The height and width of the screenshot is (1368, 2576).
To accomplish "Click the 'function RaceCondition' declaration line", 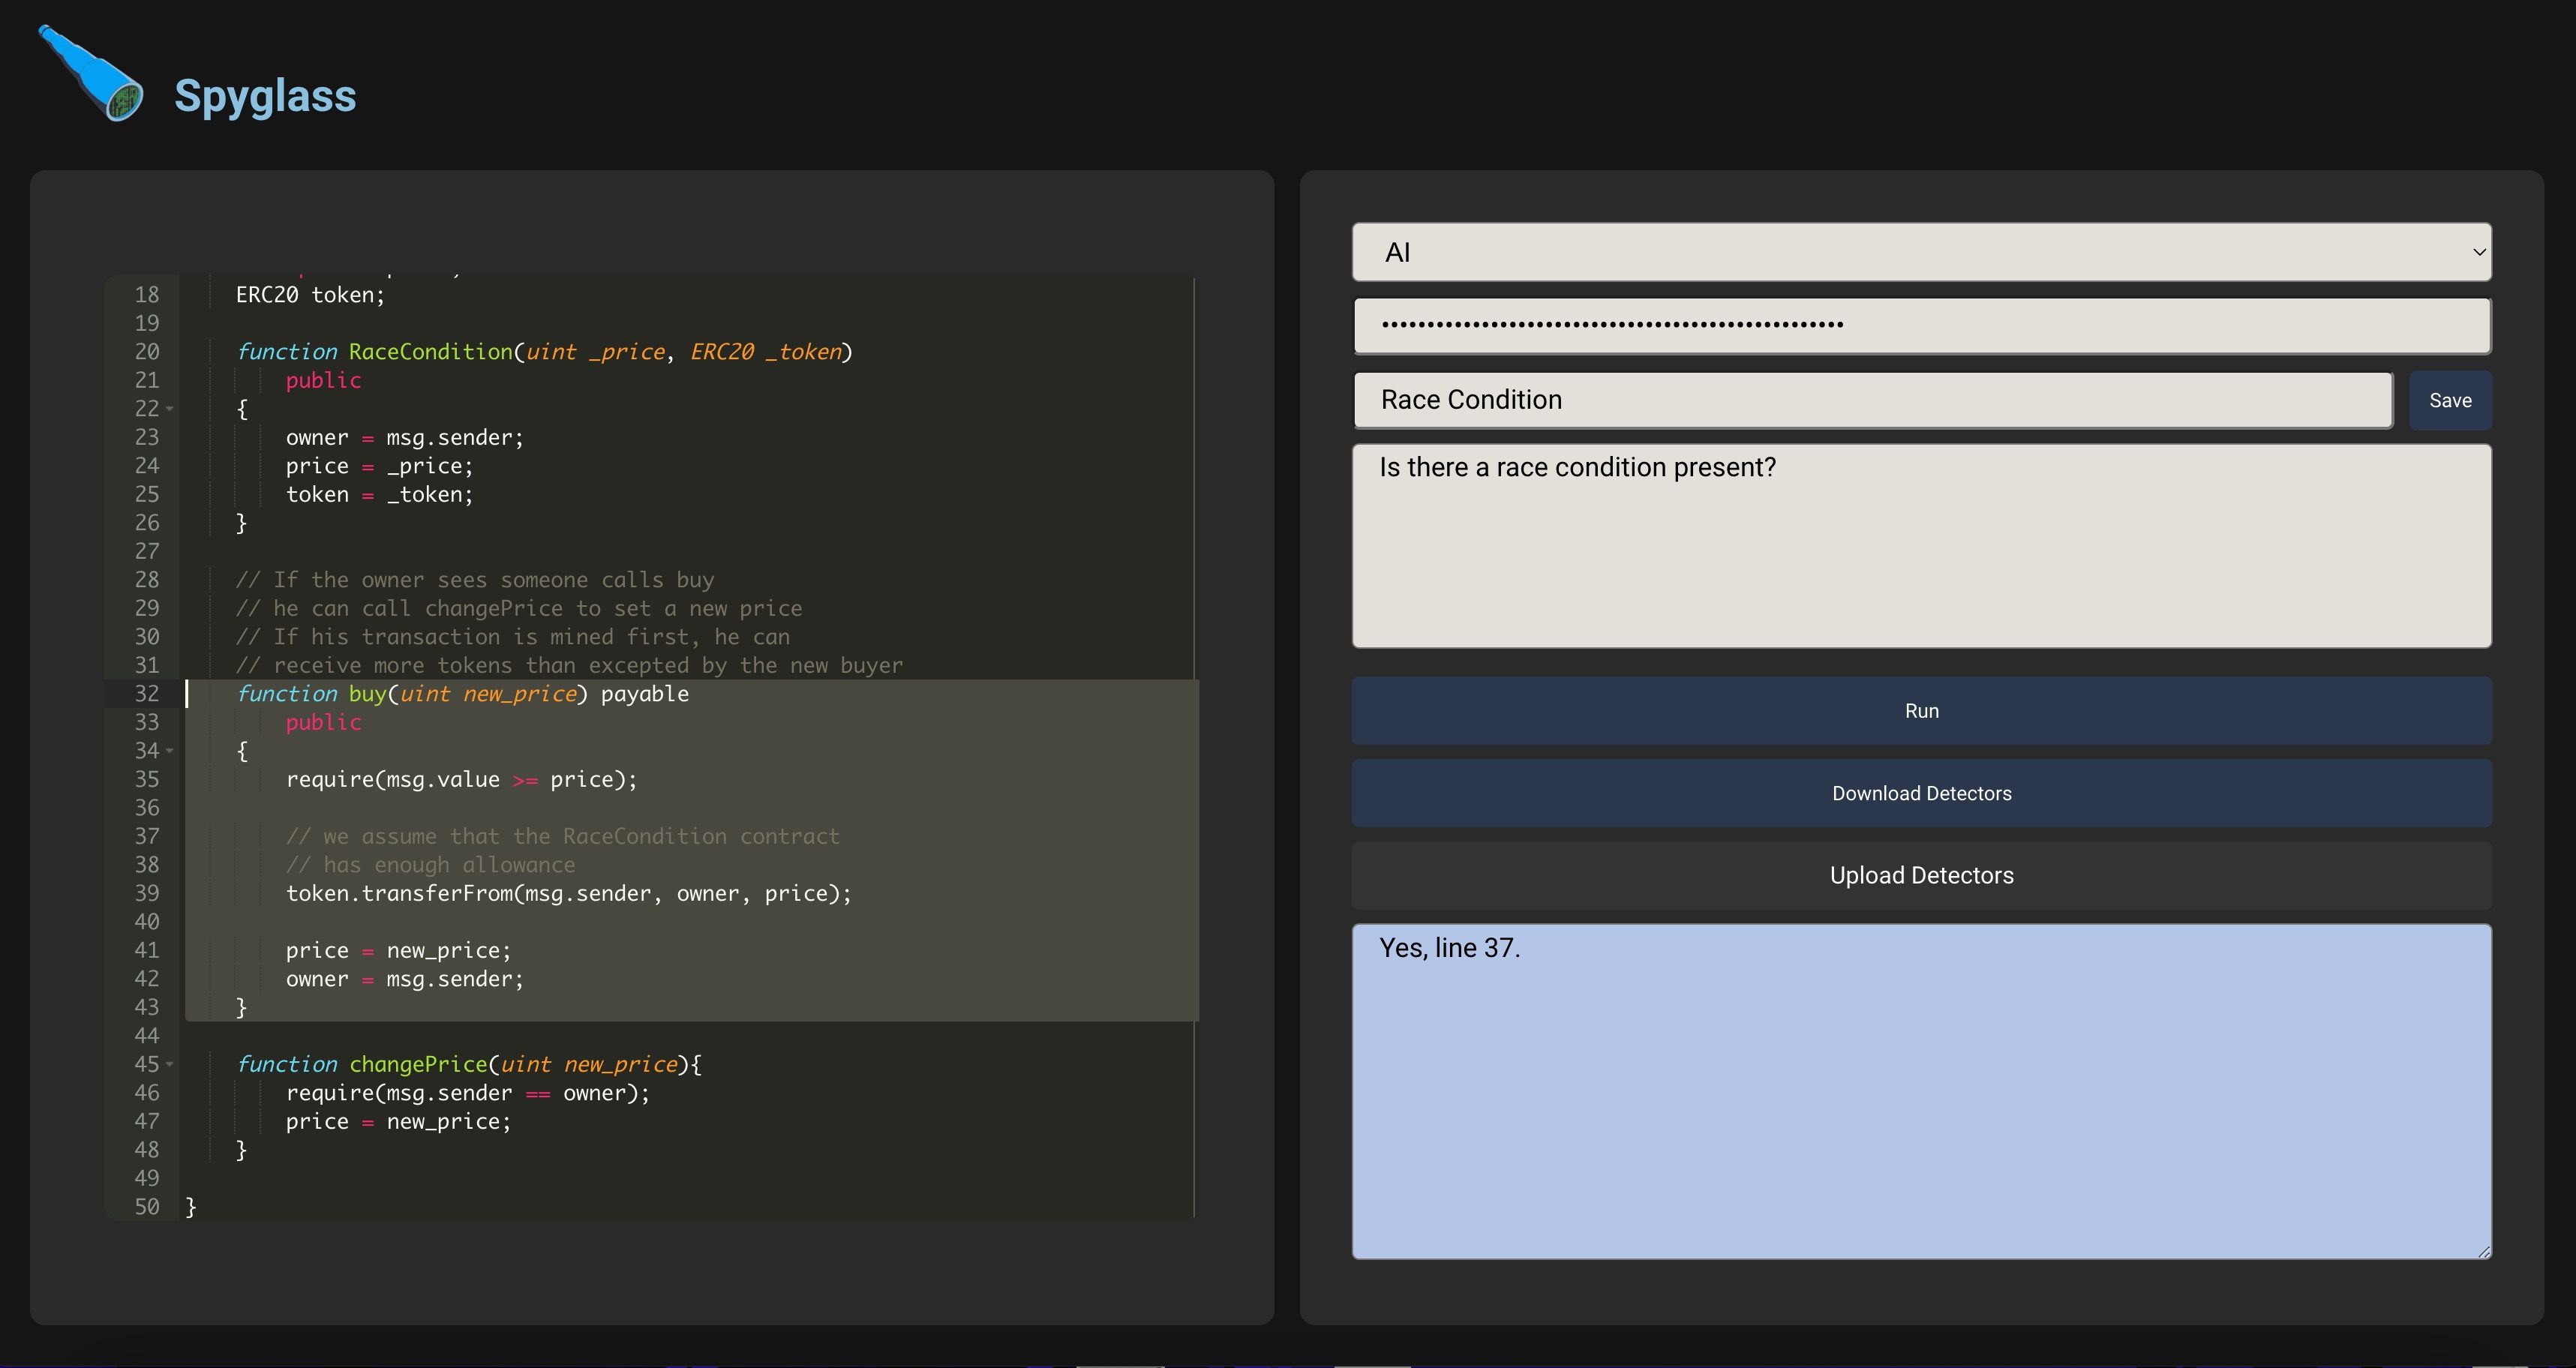I will coord(544,352).
